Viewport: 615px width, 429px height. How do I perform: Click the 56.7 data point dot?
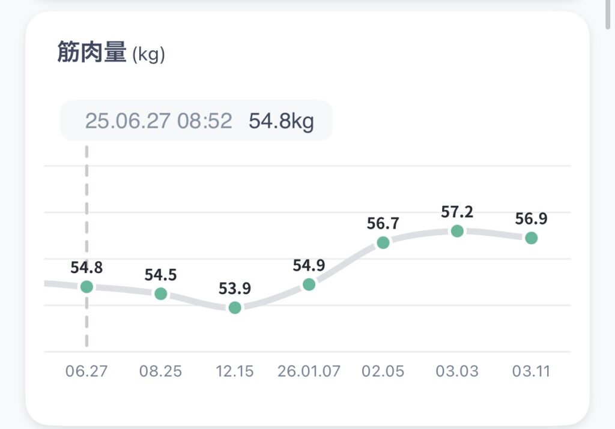click(383, 243)
